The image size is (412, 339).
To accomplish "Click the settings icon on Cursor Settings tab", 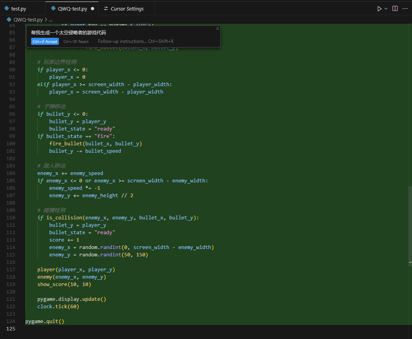I will coord(106,9).
